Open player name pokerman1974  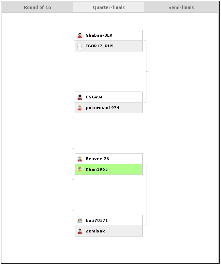[x=103, y=108]
